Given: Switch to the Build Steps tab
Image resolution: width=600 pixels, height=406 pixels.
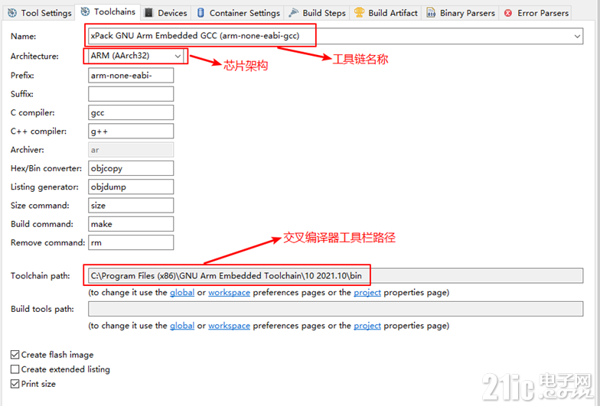Looking at the screenshot, I should click(x=317, y=13).
